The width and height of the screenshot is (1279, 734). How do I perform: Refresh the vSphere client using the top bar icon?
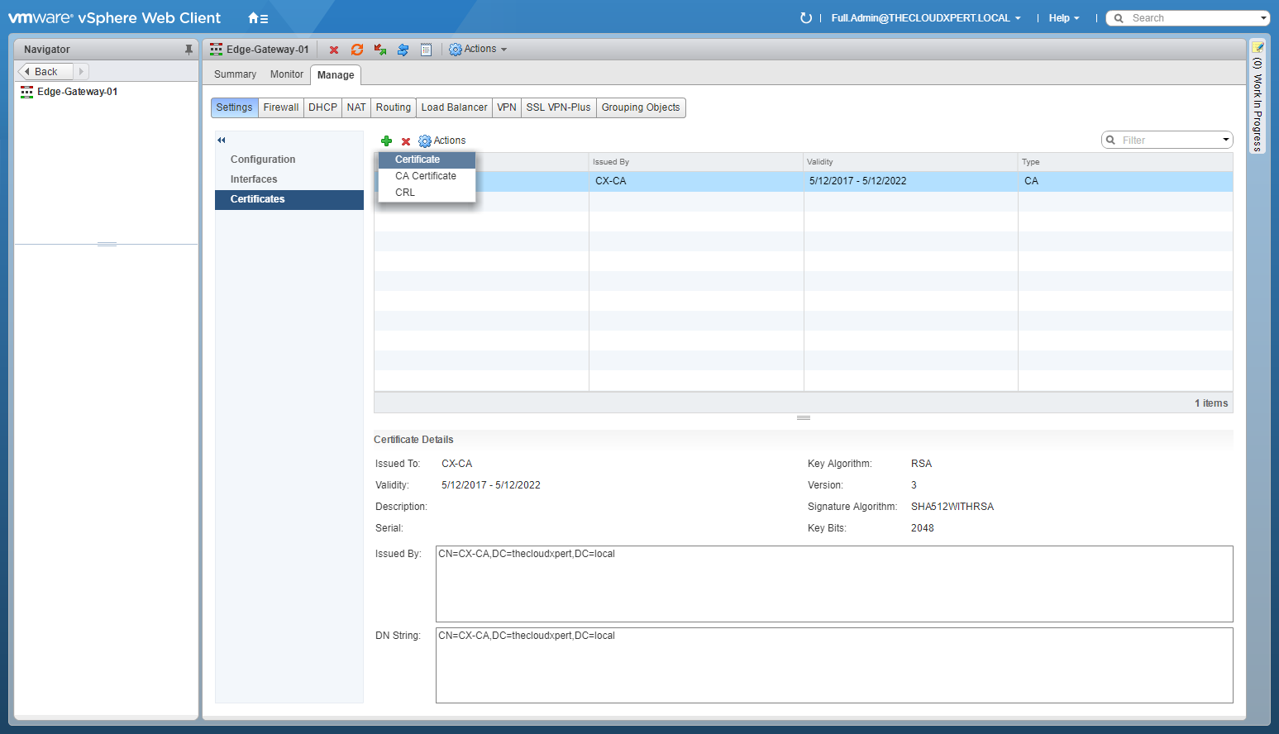click(806, 18)
